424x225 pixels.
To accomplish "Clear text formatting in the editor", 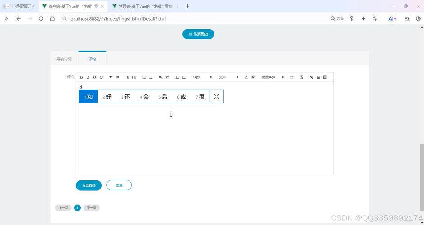I will point(302,77).
